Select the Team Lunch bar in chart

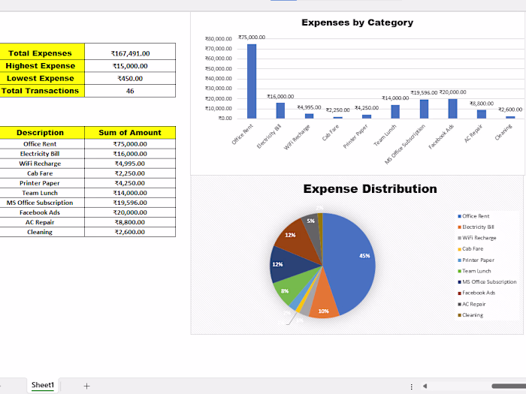pyautogui.click(x=395, y=112)
